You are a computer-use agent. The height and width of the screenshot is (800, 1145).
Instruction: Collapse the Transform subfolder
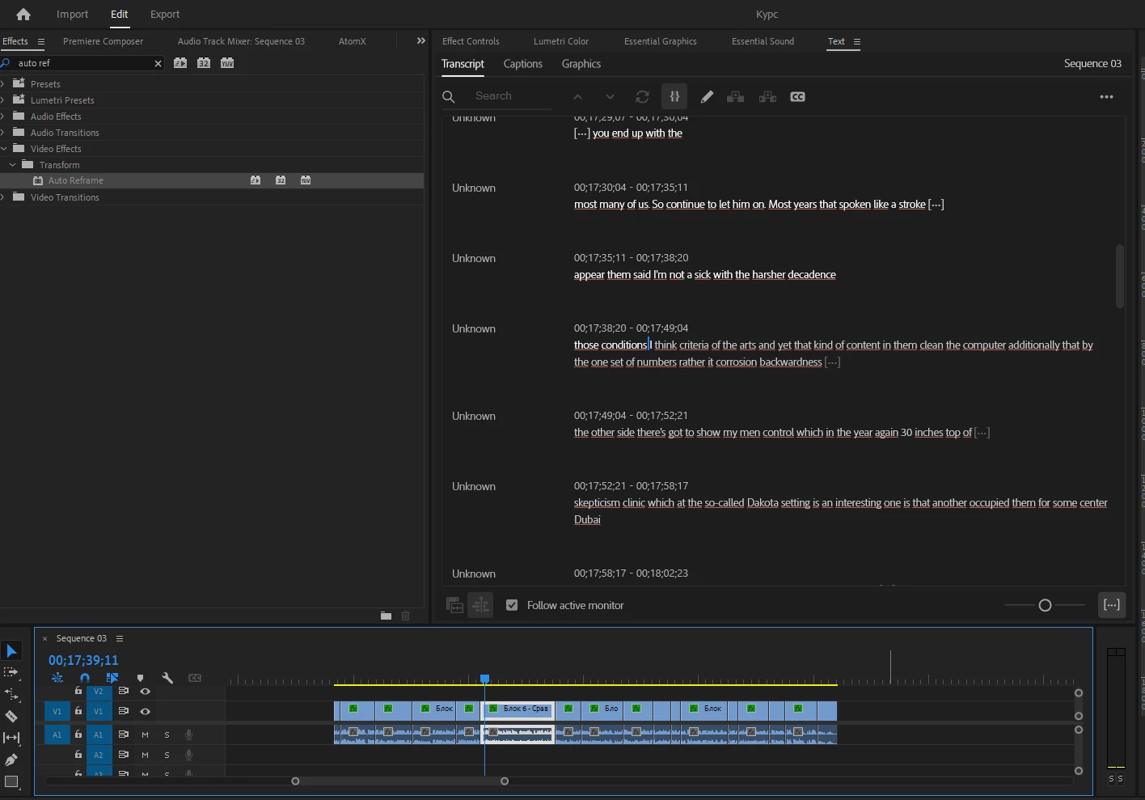pyautogui.click(x=12, y=164)
